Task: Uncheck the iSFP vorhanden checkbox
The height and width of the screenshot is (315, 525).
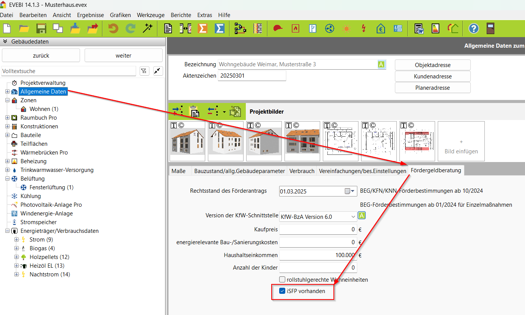Action: pyautogui.click(x=282, y=291)
